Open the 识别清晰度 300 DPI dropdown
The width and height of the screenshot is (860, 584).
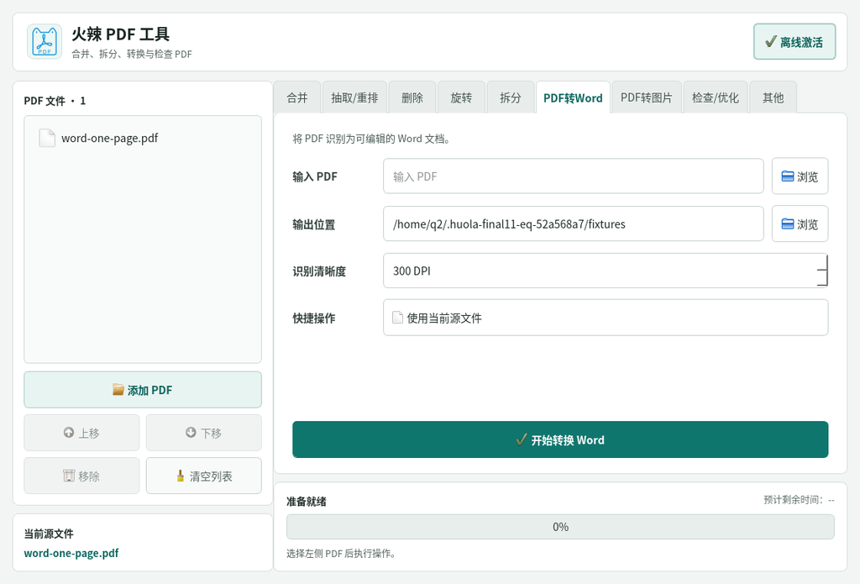point(606,271)
